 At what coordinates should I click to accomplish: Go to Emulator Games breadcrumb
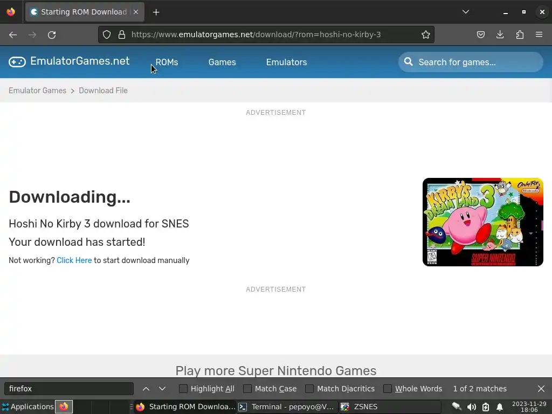tap(38, 91)
